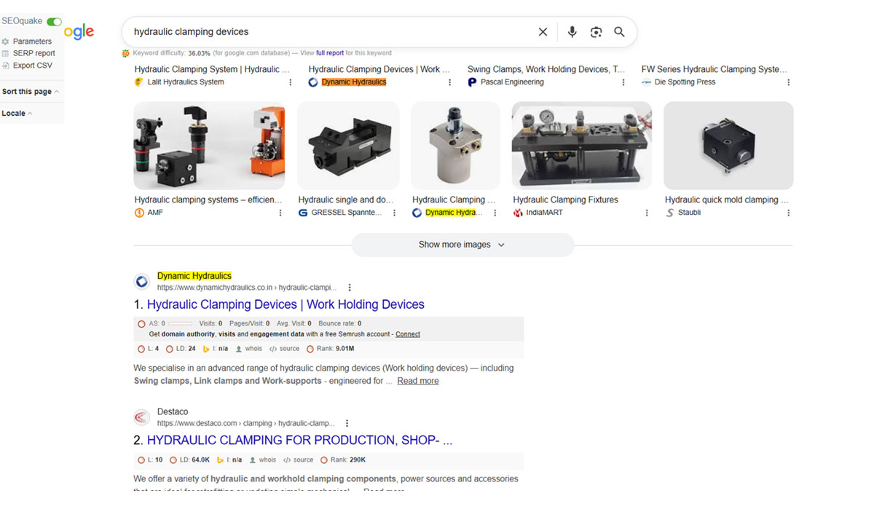Toggle the SEOquake switch
Screen dimensions: 874x509
tap(54, 22)
